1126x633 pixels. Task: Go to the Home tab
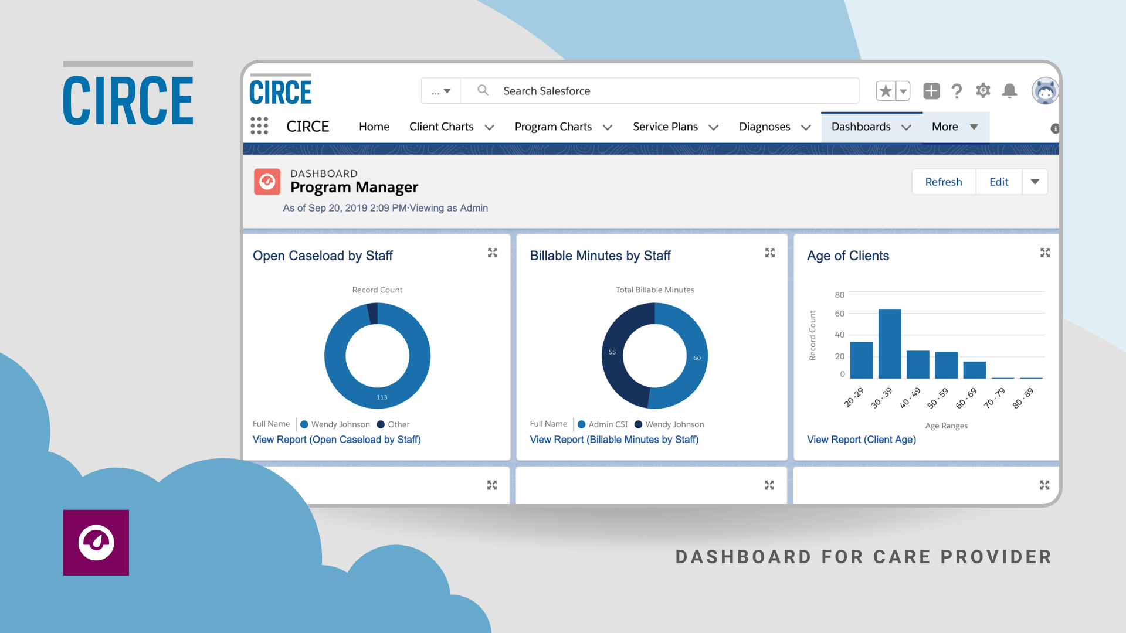pos(374,127)
